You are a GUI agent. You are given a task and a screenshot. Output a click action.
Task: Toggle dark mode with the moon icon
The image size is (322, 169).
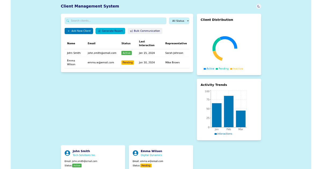(x=258, y=6)
